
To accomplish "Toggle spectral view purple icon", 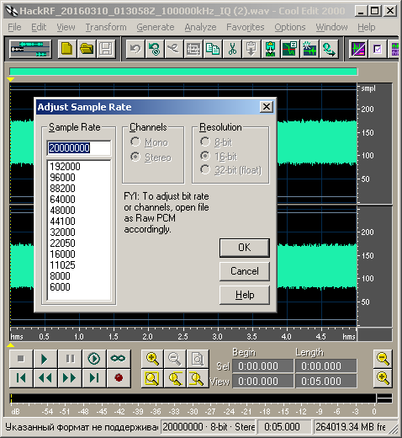I will click(x=358, y=49).
